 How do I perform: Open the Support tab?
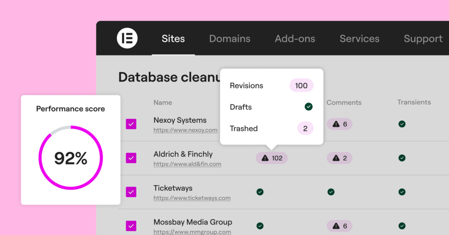423,38
